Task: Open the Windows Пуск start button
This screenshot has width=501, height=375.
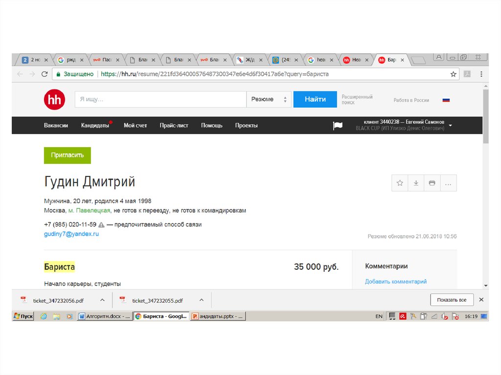Action: pyautogui.click(x=23, y=316)
